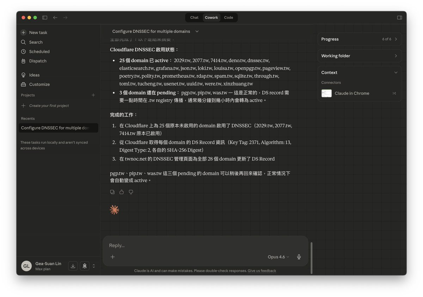The height and width of the screenshot is (297, 423).
Task: Open the download icon beside user profile
Action: (73, 266)
